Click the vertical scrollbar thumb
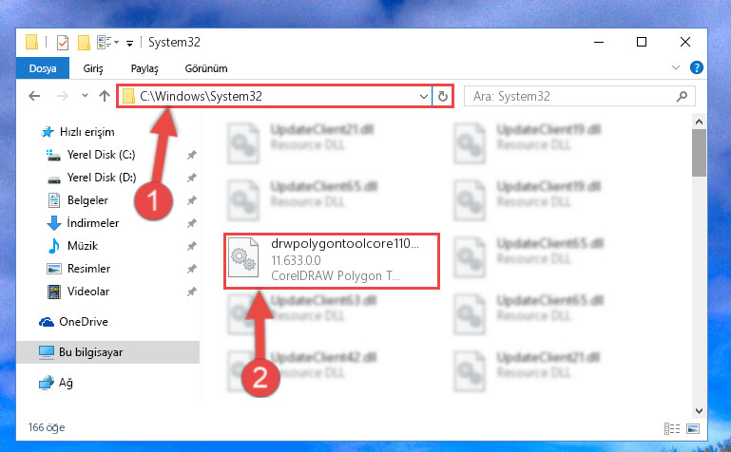 pyautogui.click(x=699, y=153)
